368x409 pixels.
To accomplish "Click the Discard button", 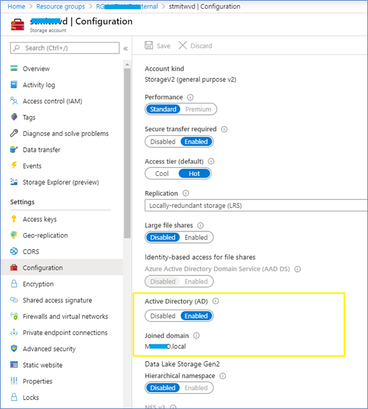I will [196, 46].
